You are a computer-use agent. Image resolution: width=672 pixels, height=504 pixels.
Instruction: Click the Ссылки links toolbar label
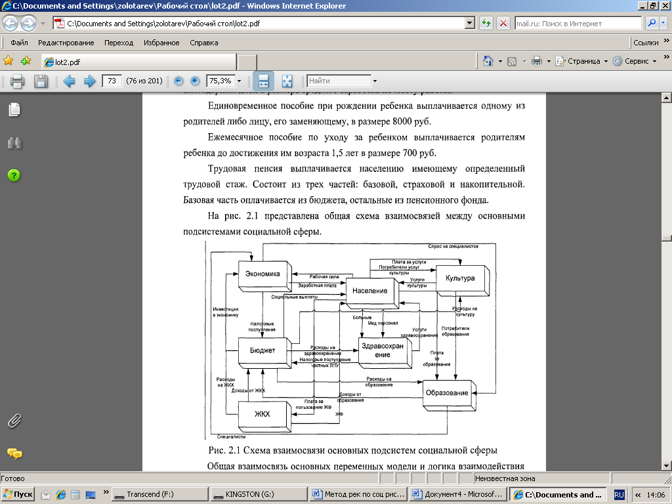(646, 43)
